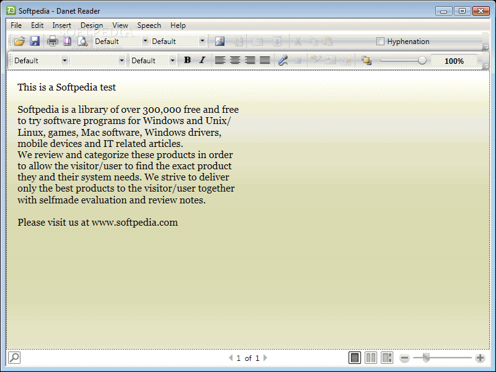Open a document with the folder icon

(x=19, y=41)
